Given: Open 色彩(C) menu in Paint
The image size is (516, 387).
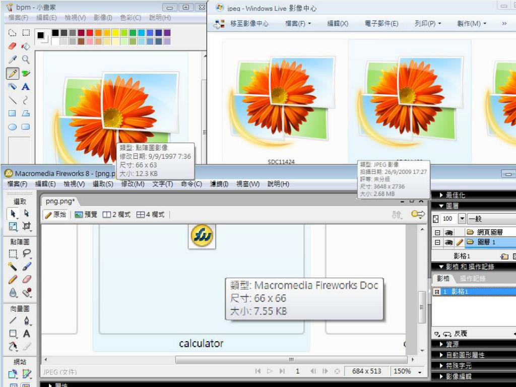Looking at the screenshot, I should (131, 18).
